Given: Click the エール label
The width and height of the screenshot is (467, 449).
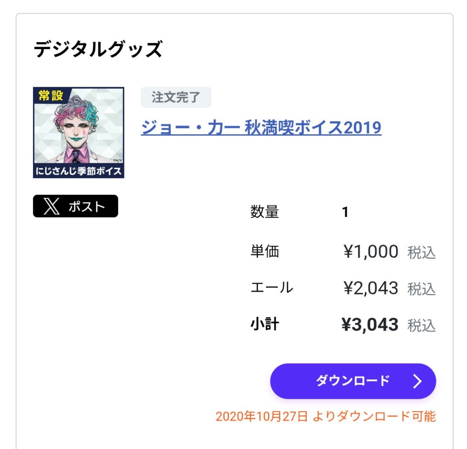Looking at the screenshot, I should (272, 288).
